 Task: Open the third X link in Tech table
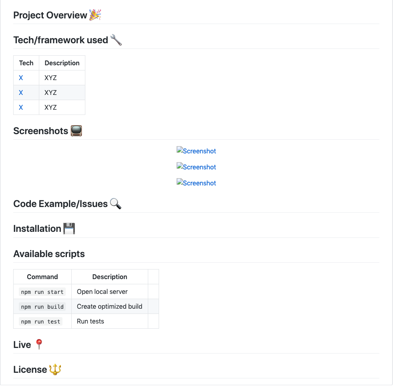click(21, 107)
